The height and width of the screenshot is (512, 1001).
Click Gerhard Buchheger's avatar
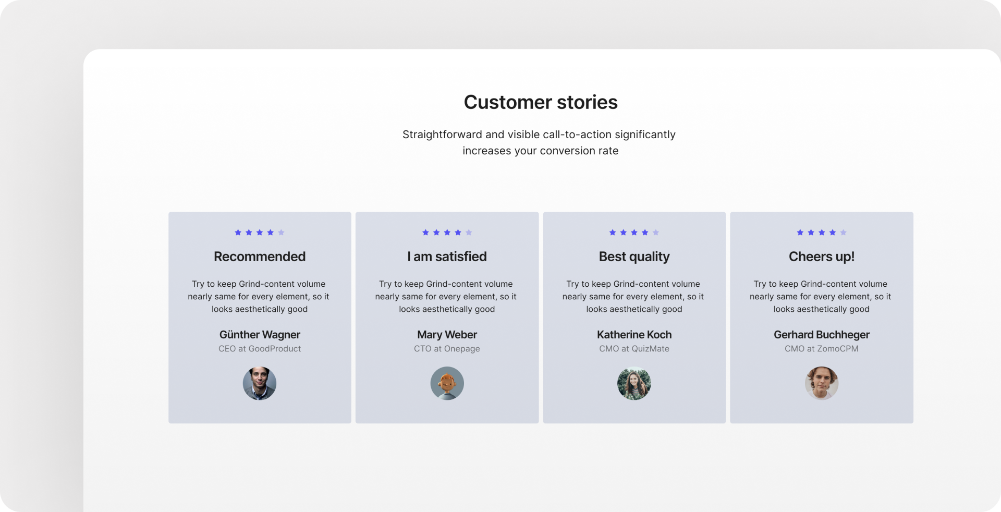point(822,383)
